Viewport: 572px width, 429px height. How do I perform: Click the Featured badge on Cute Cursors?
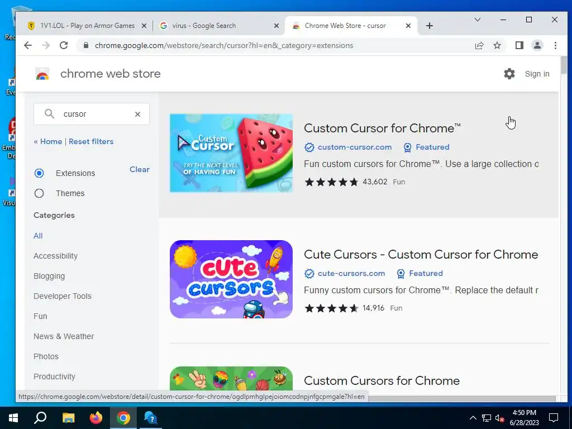(x=420, y=273)
